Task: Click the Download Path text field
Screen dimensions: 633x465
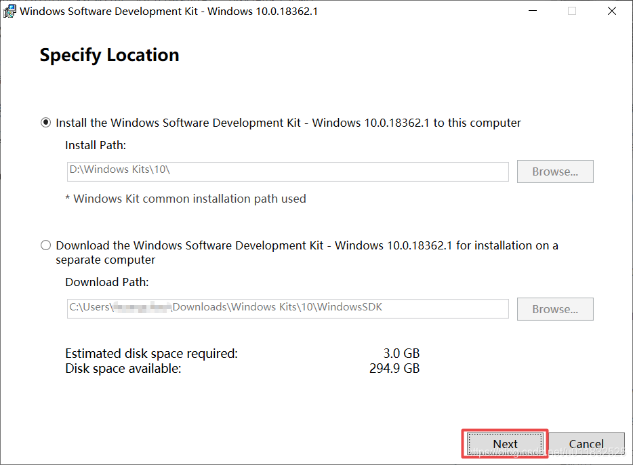Action: (287, 309)
